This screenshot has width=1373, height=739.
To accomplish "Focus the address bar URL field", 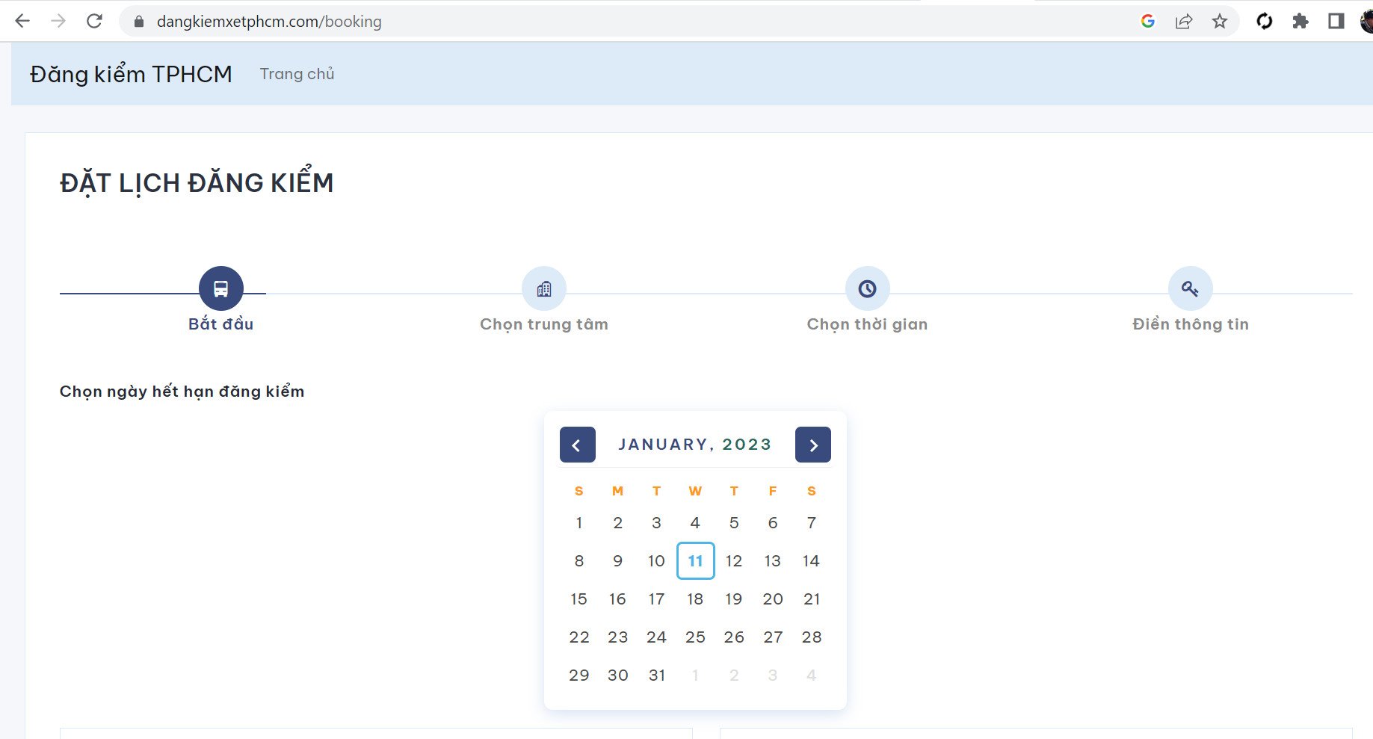I will pos(628,21).
